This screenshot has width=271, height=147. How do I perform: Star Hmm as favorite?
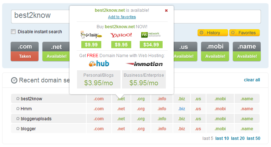coord(18,108)
